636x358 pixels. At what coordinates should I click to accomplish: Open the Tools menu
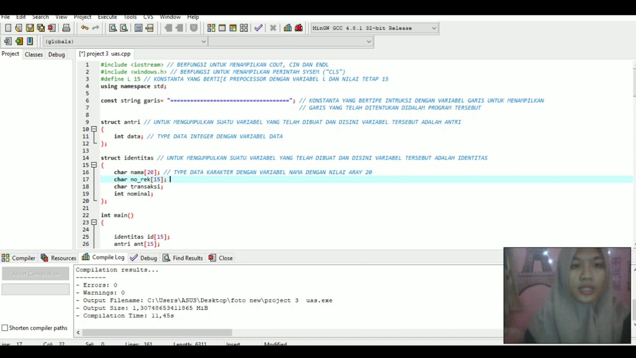[x=130, y=17]
